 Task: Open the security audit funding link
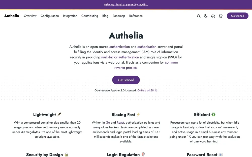[x=126, y=4]
